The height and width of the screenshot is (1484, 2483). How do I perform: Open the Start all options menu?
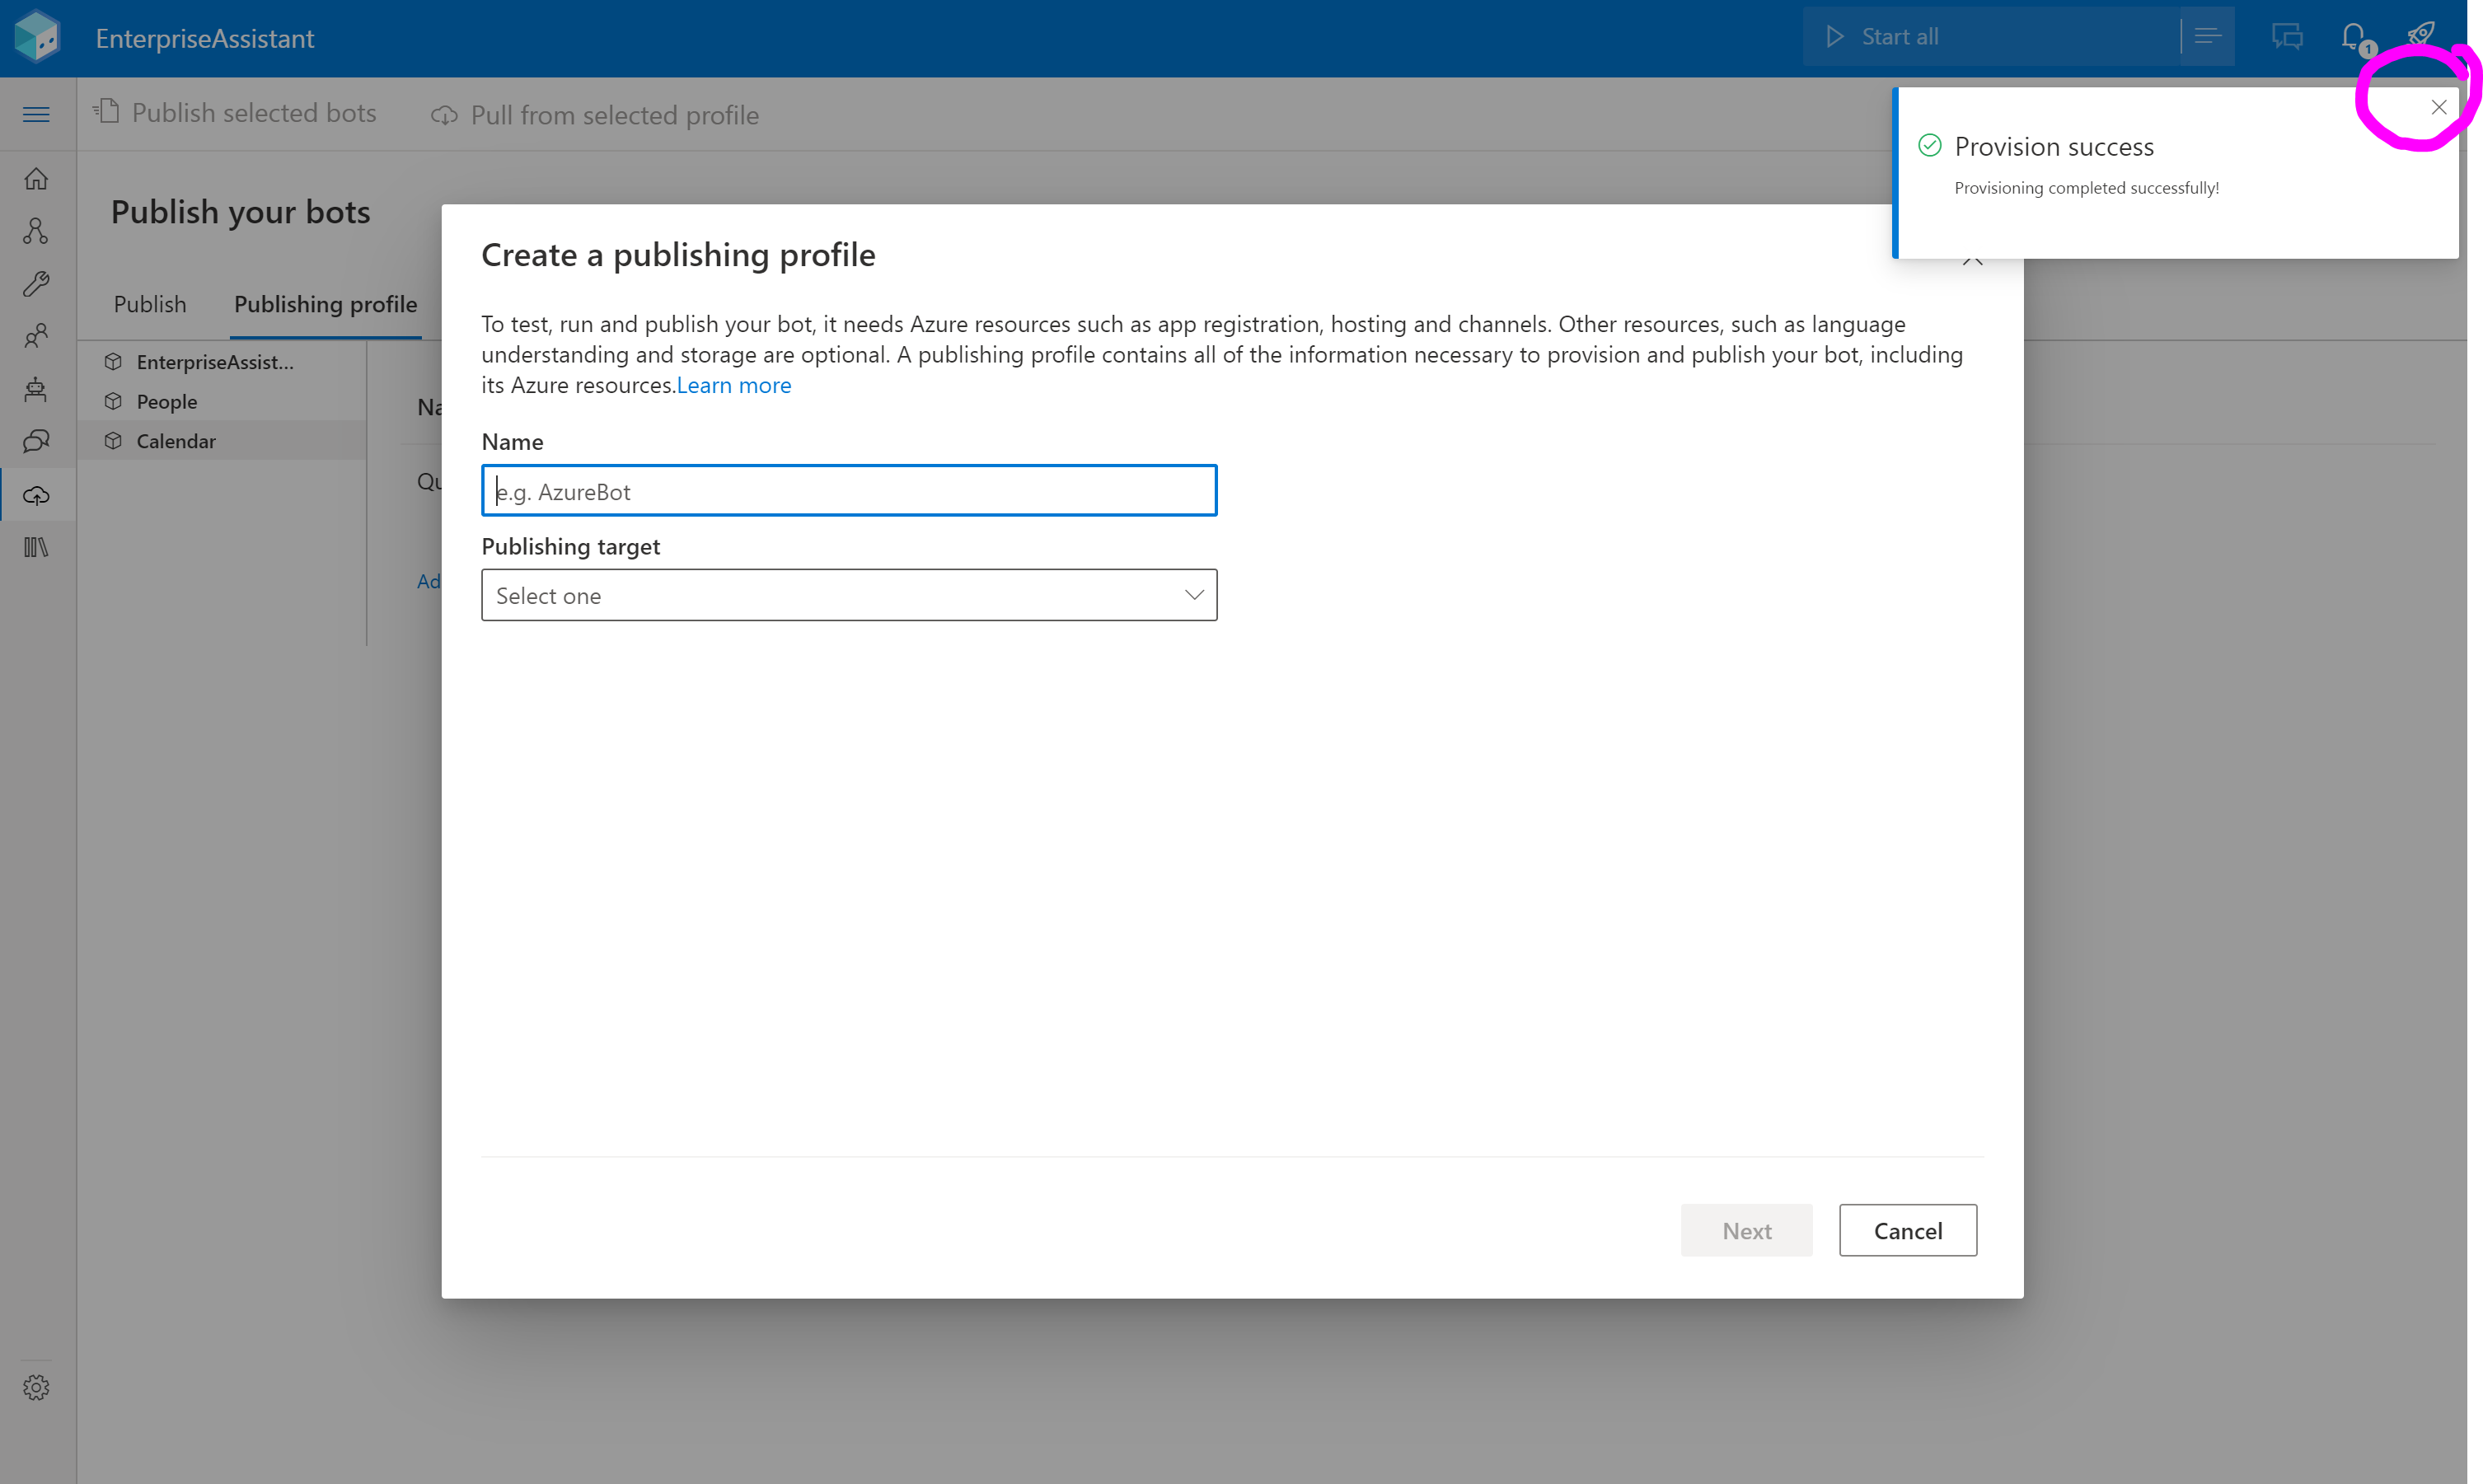[2207, 37]
